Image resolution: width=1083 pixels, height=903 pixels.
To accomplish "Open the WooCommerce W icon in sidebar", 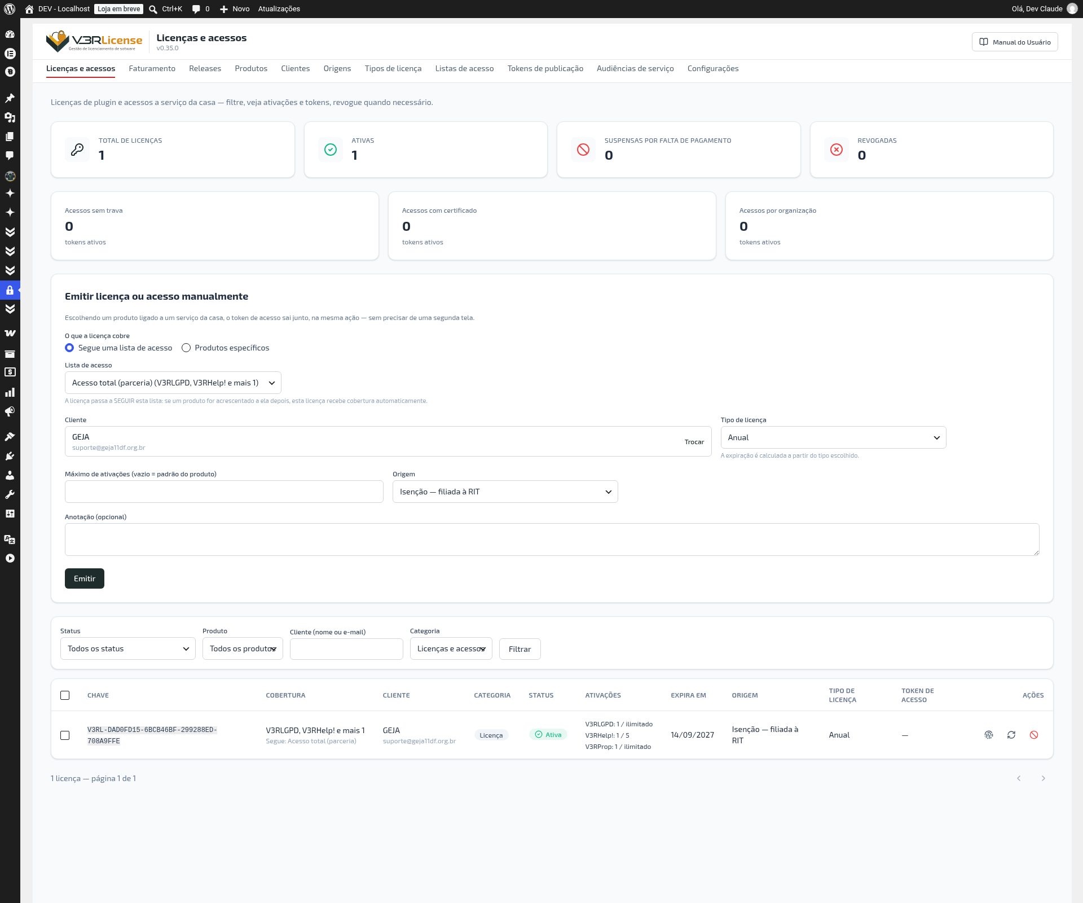I will 10,333.
